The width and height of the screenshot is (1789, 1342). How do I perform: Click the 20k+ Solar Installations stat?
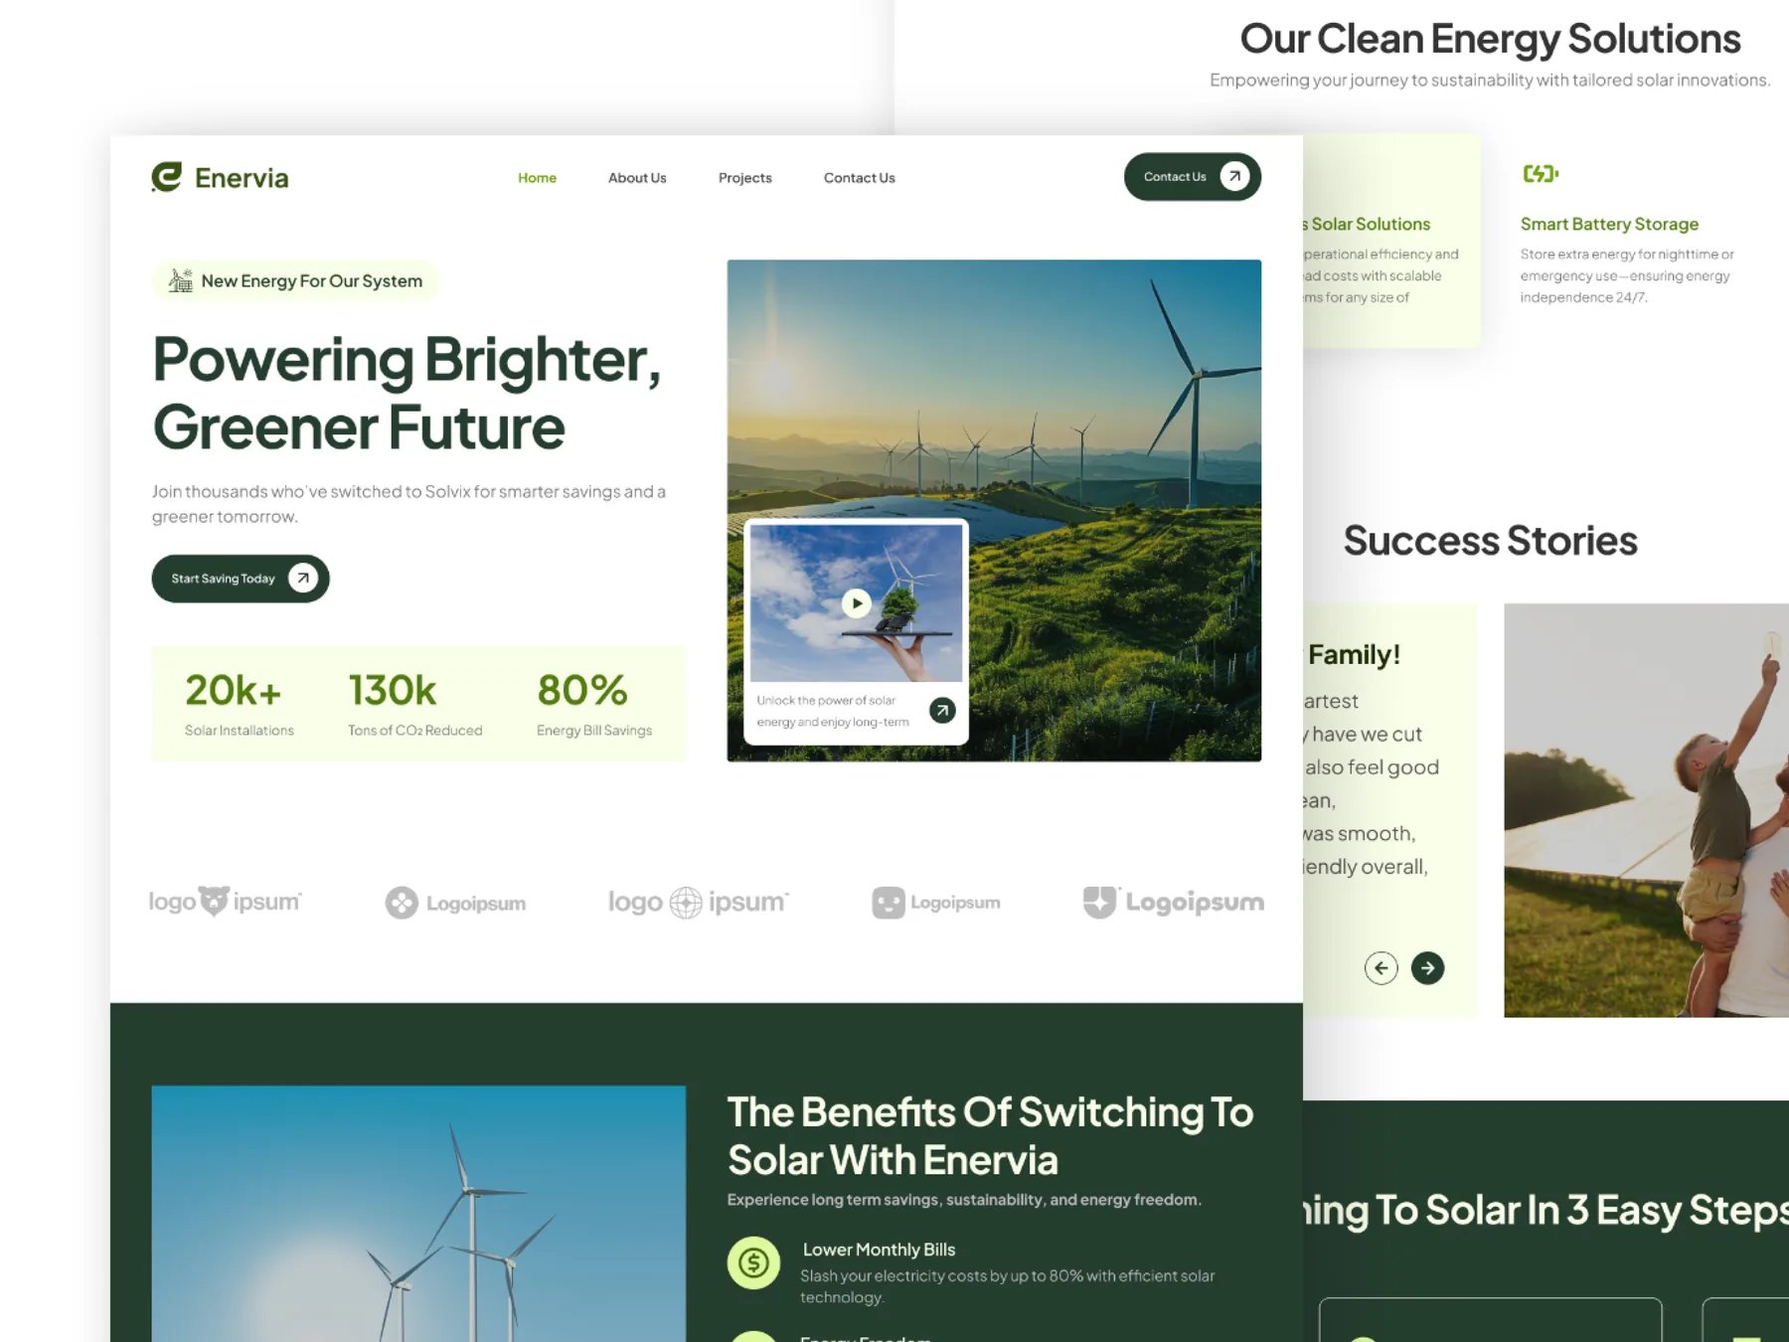(x=240, y=704)
